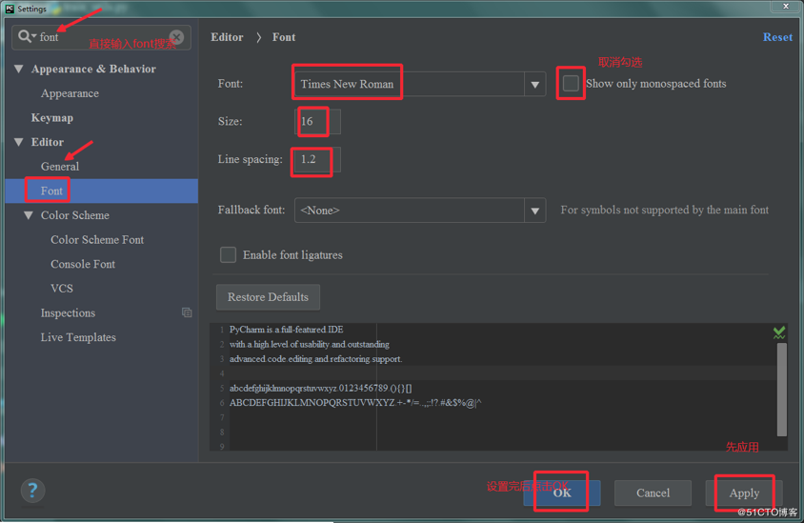Open Keymap settings
This screenshot has width=804, height=523.
click(x=51, y=118)
